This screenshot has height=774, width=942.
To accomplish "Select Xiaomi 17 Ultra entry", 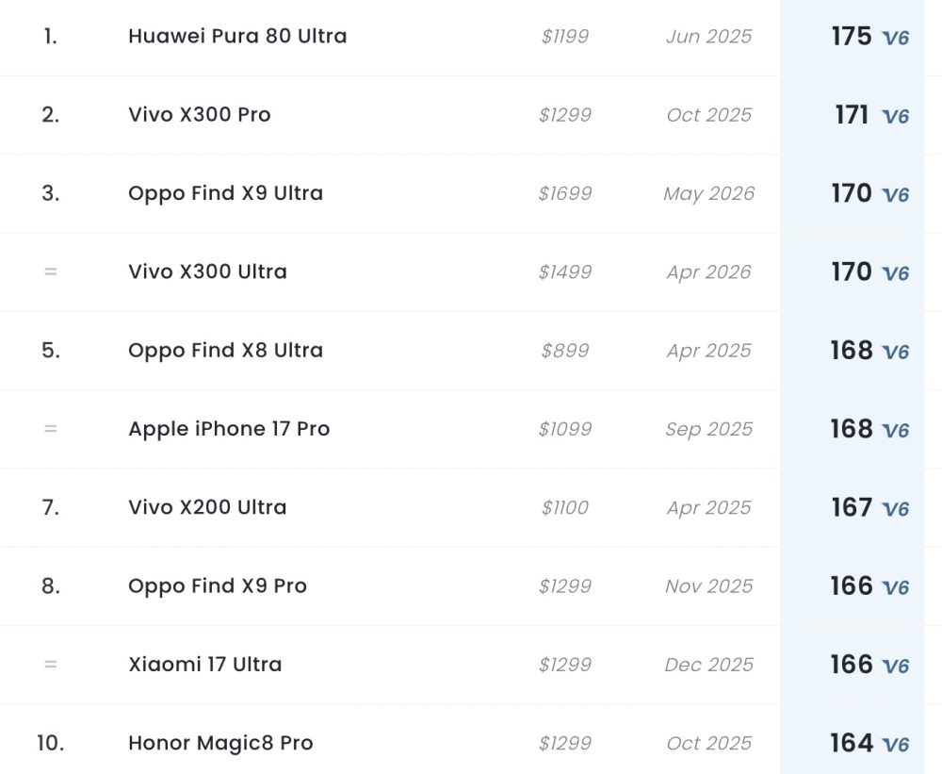I will (204, 664).
